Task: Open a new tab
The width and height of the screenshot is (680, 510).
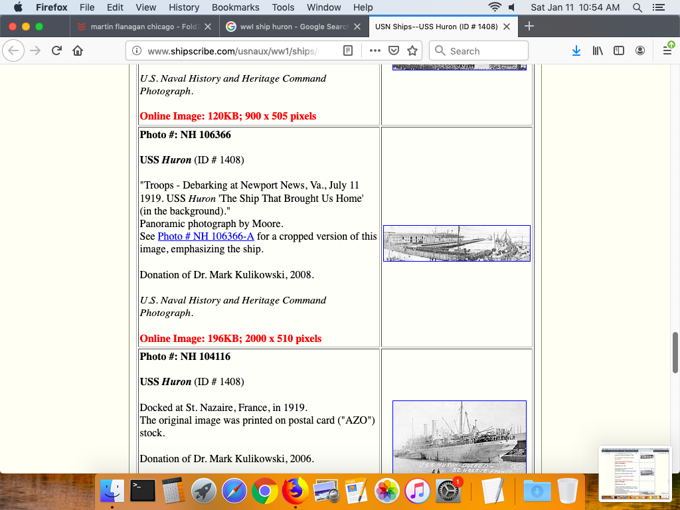Action: click(529, 27)
